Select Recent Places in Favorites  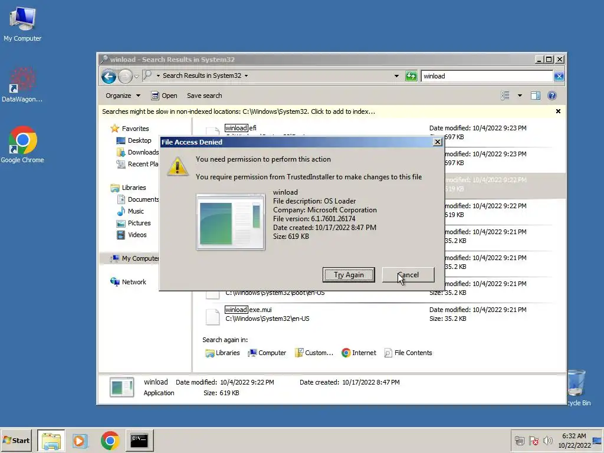137,164
